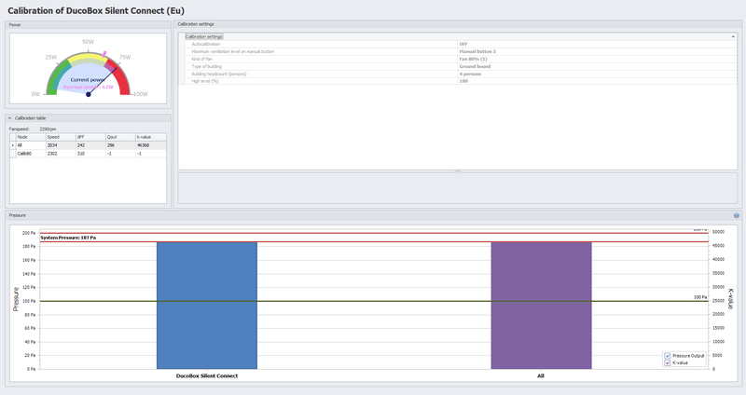Open the Kind of fan value 'Fan 80% (1)'
The height and width of the screenshot is (395, 746).
pyautogui.click(x=597, y=59)
